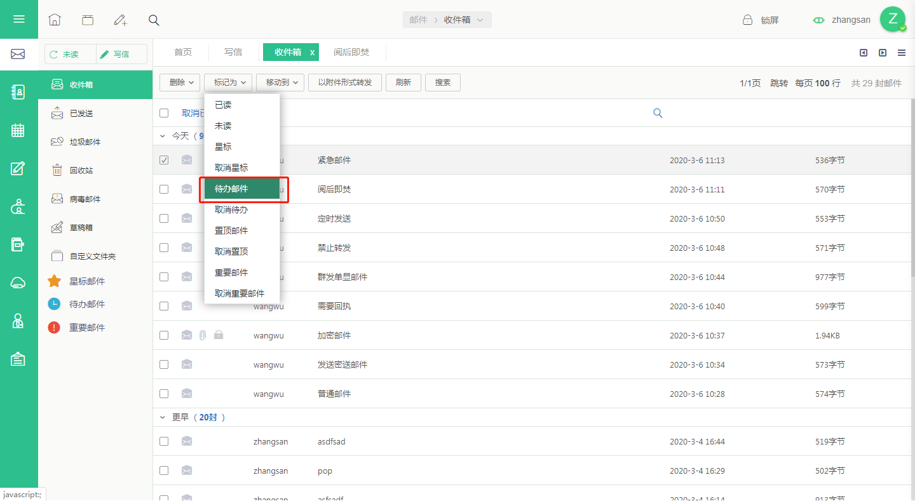Click the 以附件形式转发 button
The height and width of the screenshot is (501, 915).
(x=345, y=83)
